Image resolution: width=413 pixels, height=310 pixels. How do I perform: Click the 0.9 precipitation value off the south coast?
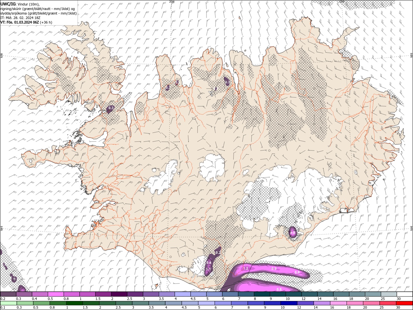pos(274,269)
